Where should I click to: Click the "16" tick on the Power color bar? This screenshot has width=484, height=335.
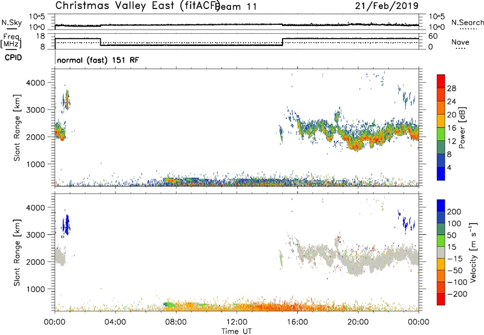pos(451,128)
